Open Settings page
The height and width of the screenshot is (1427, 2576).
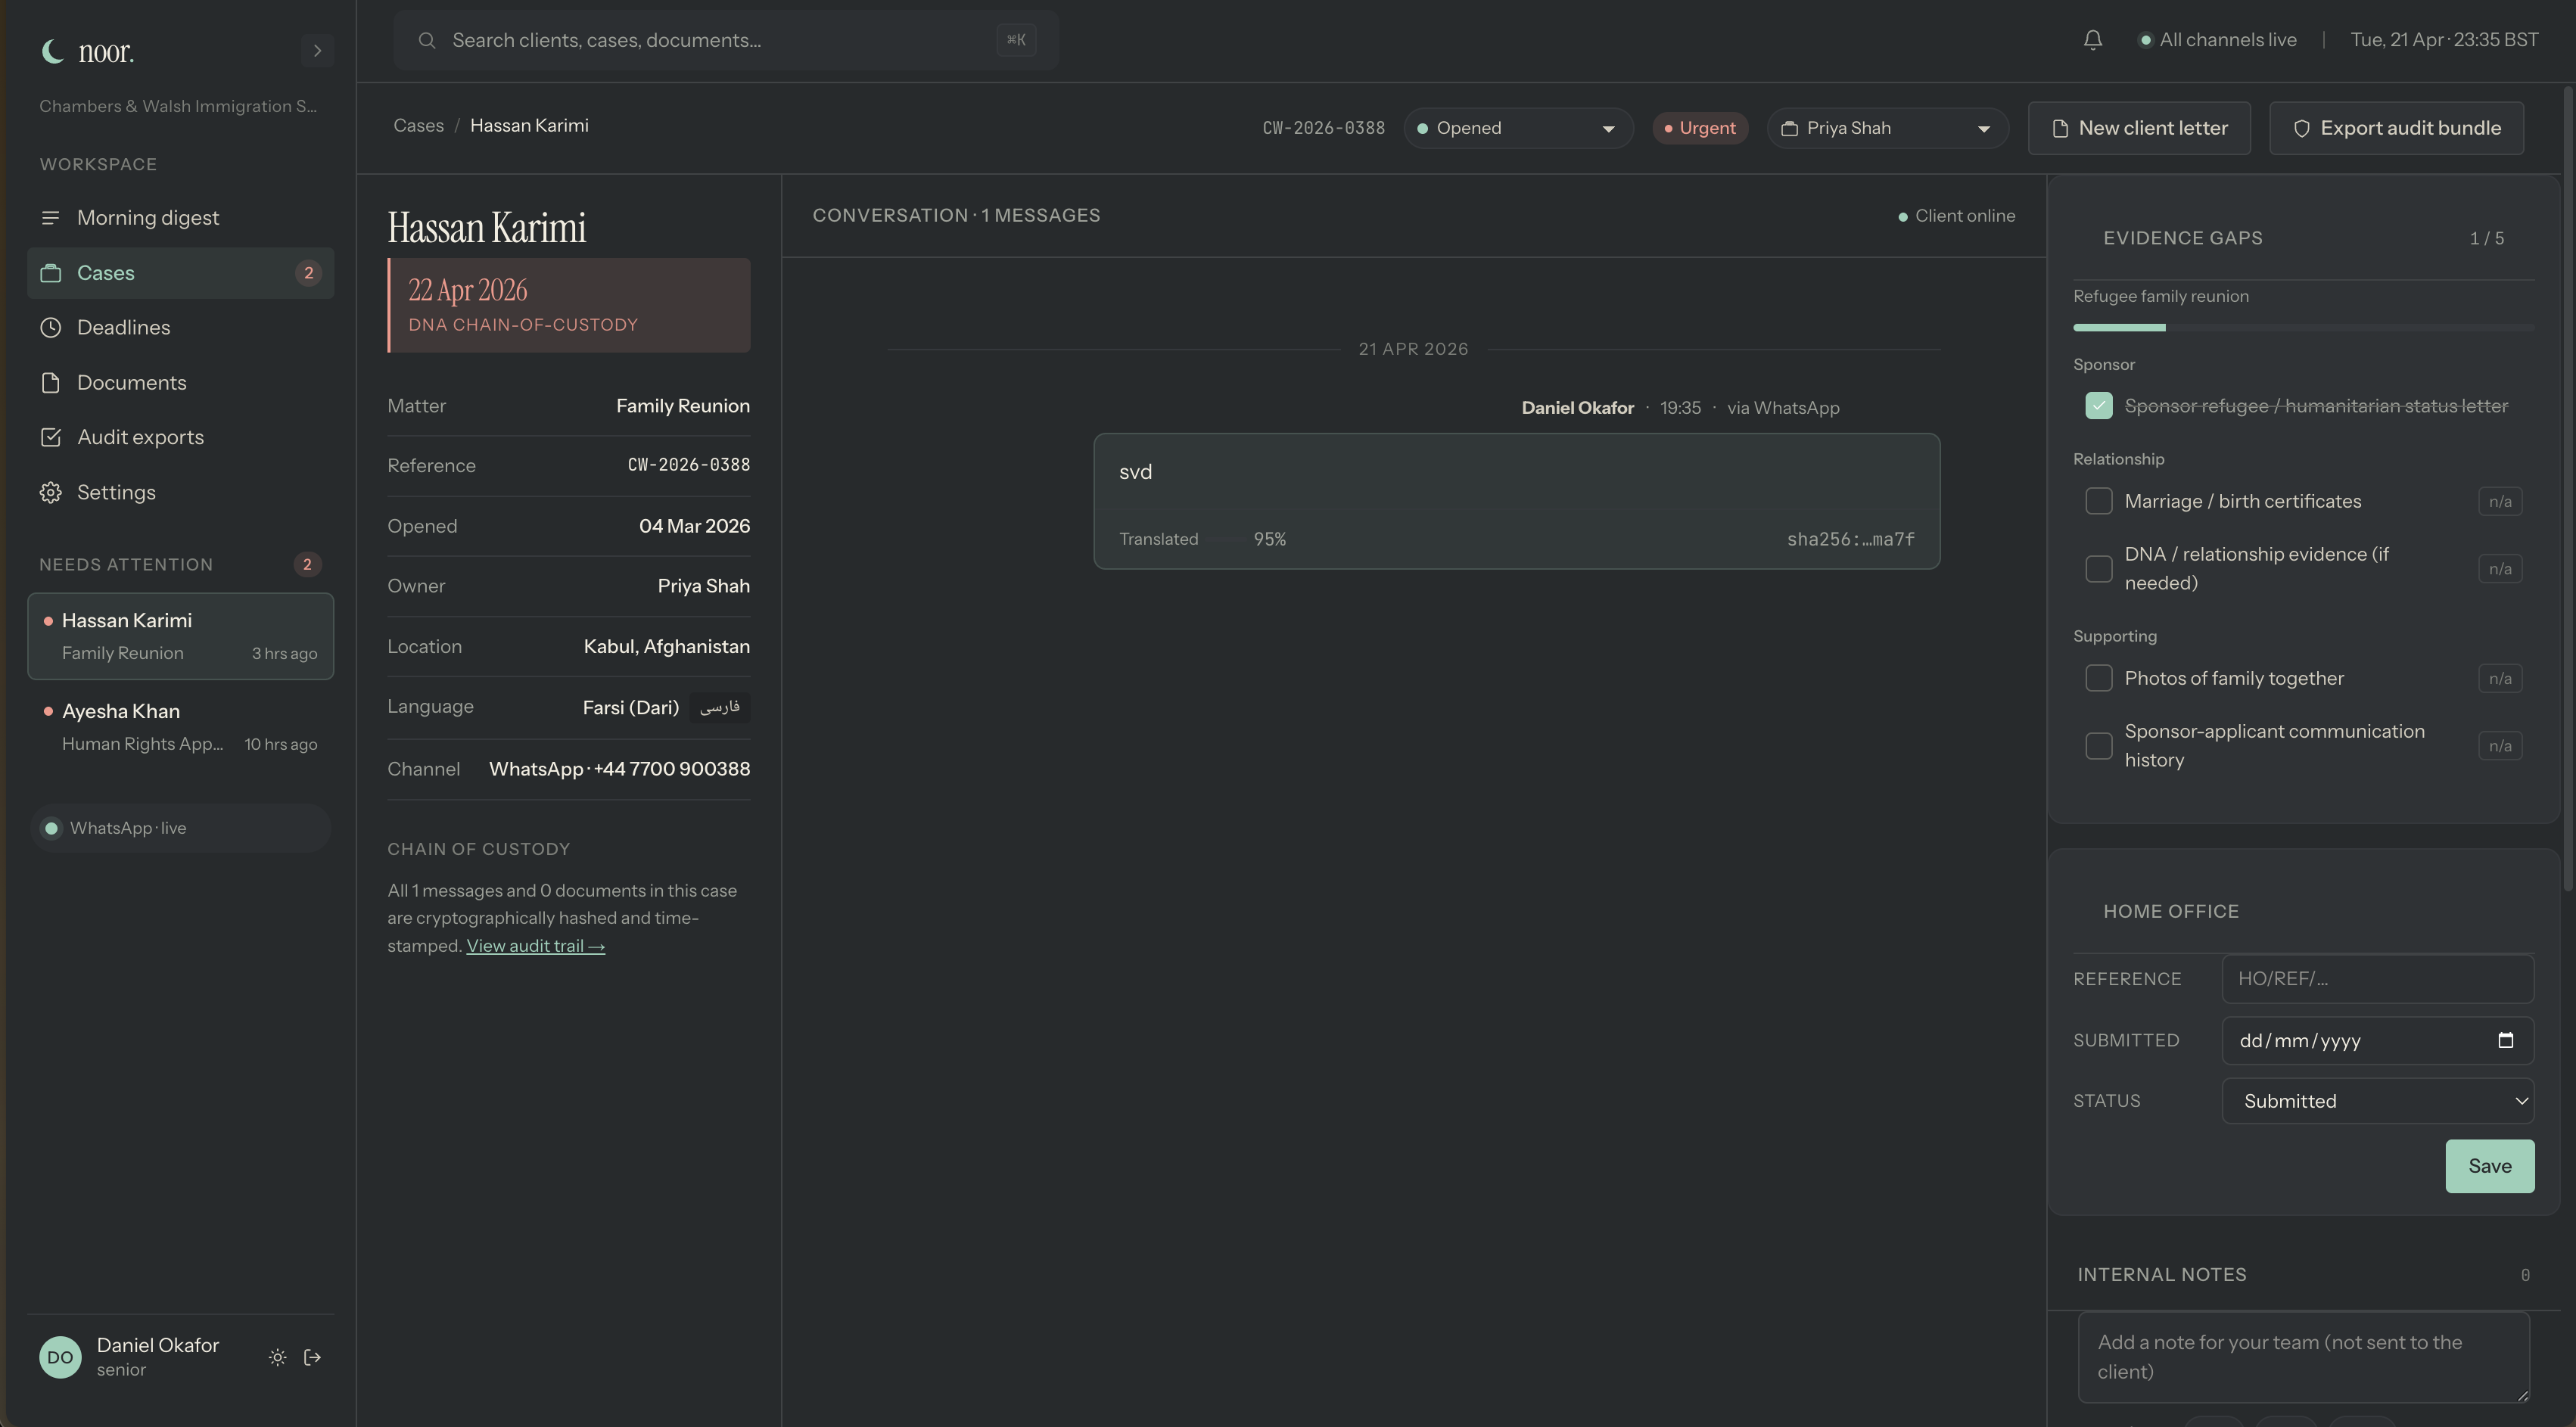180,492
